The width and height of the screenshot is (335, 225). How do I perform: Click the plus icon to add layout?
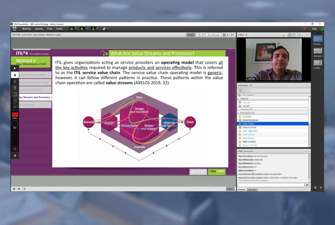(x=321, y=188)
